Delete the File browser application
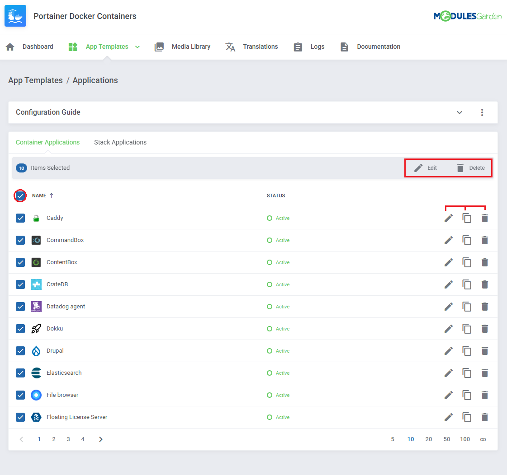The height and width of the screenshot is (475, 507). 485,395
